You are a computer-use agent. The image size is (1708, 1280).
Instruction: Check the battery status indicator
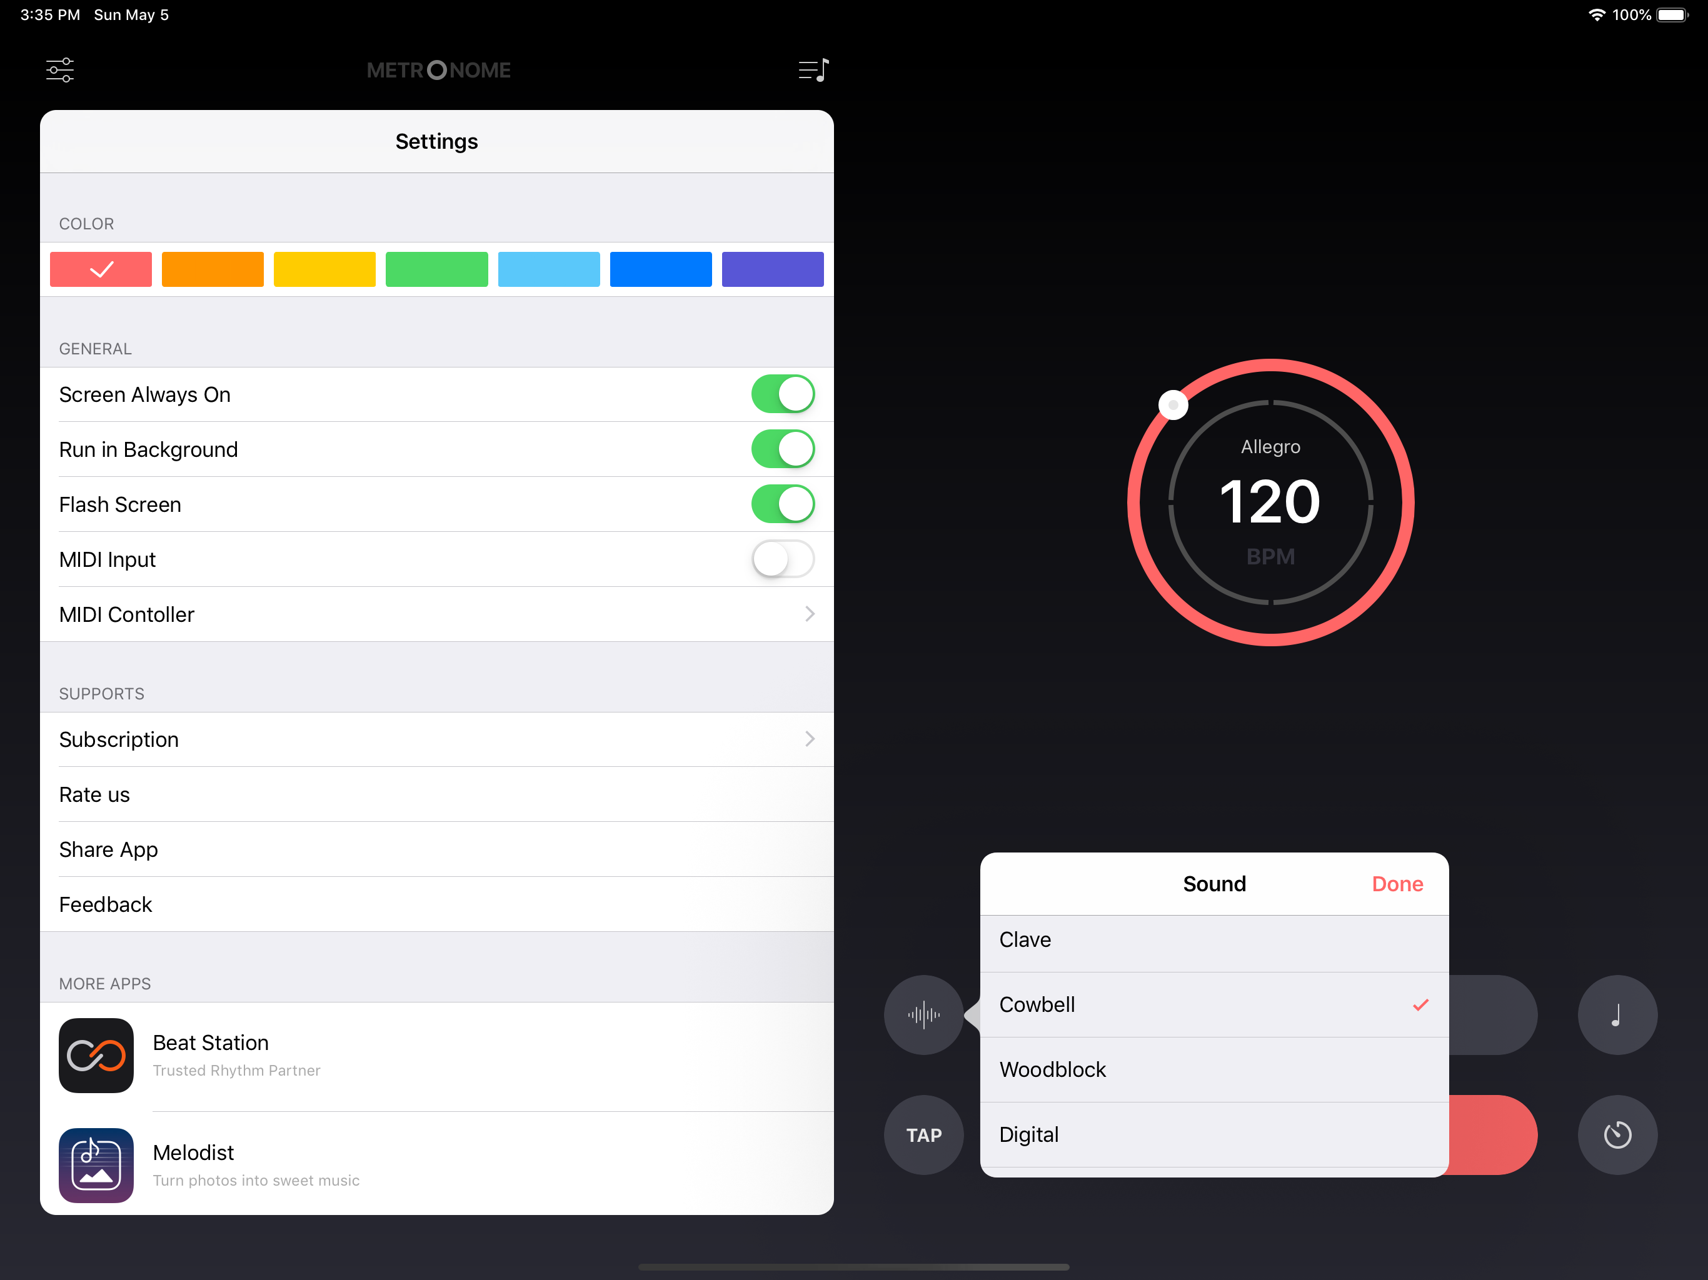pos(1672,14)
